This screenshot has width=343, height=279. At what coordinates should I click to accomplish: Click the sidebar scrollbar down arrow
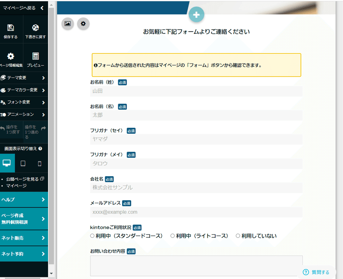(x=51, y=273)
